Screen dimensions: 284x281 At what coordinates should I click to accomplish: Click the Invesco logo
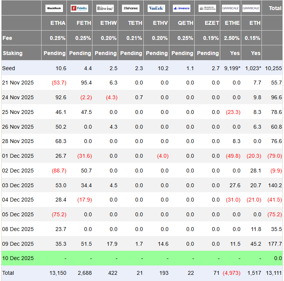tap(181, 8)
